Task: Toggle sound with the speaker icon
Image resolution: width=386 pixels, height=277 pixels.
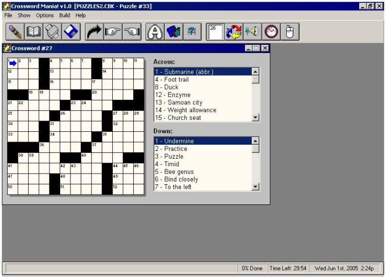Action: [x=252, y=32]
